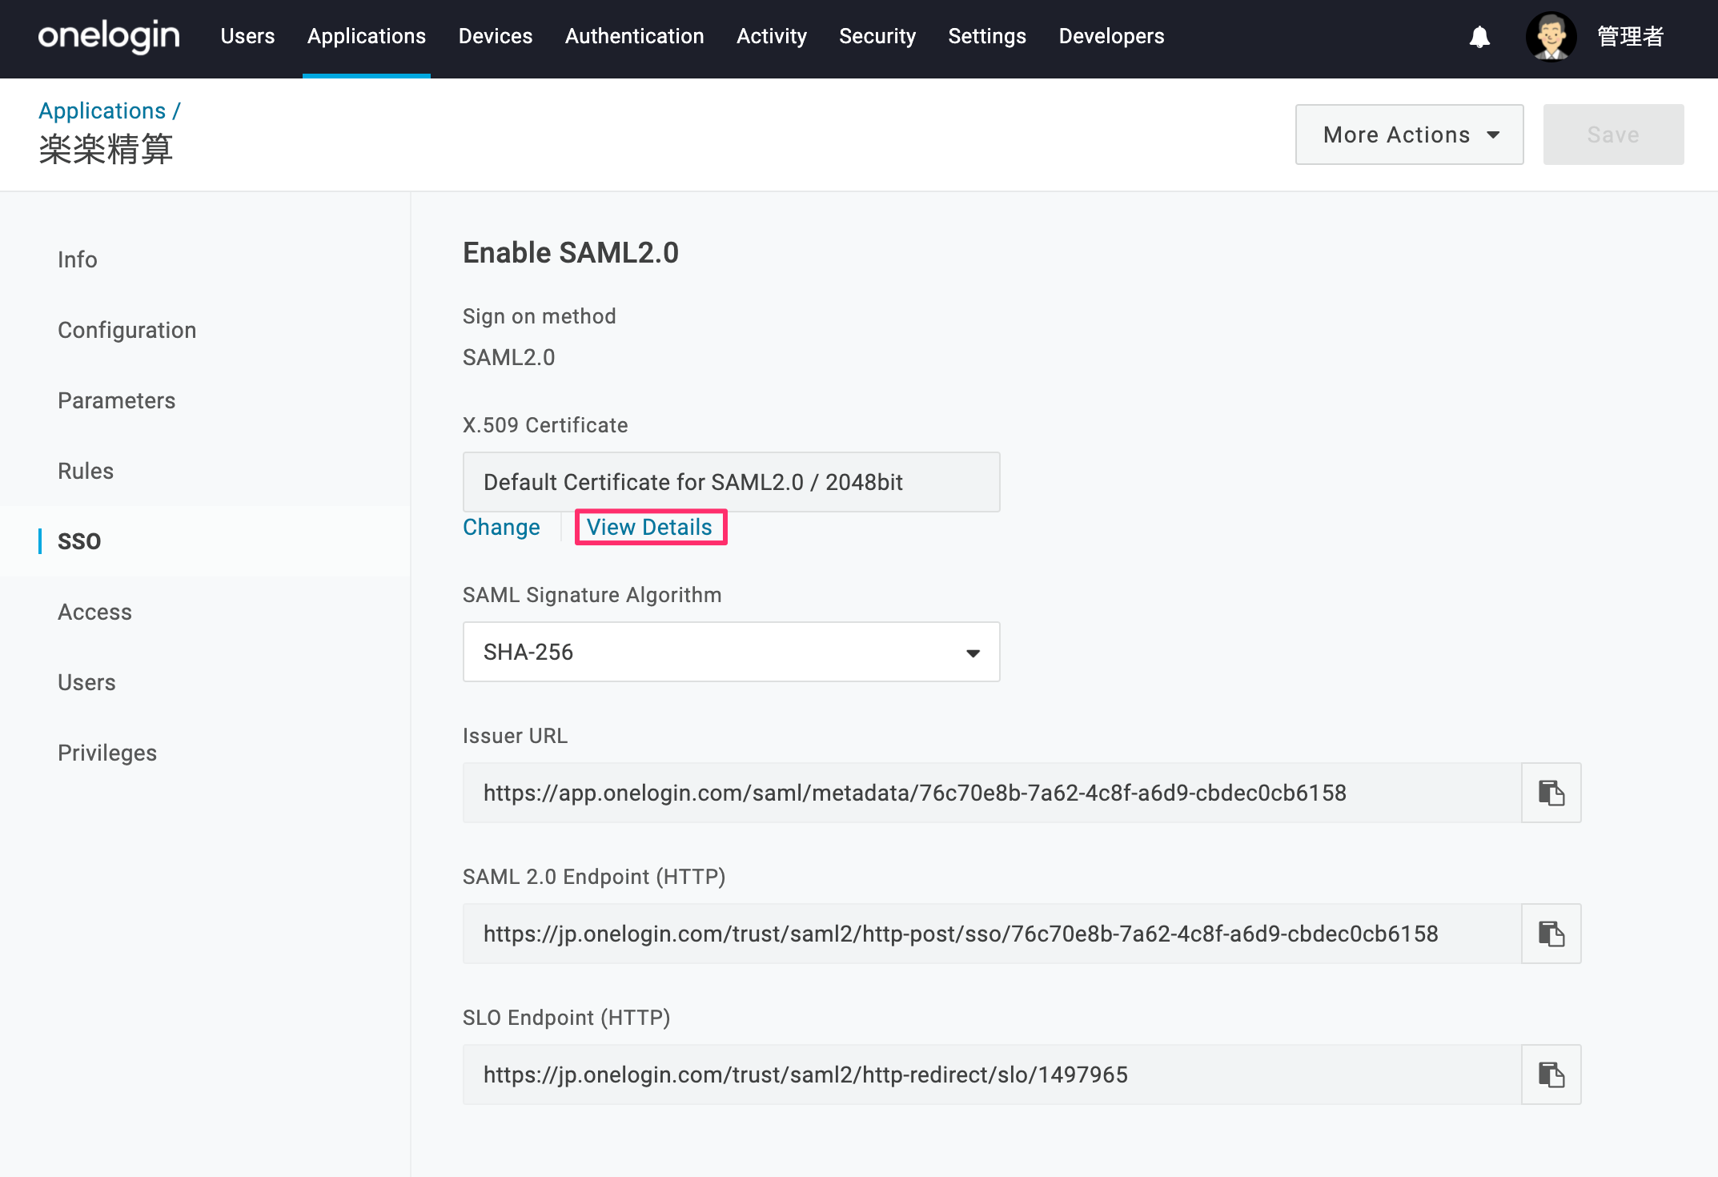Open the Security menu
Image resolution: width=1718 pixels, height=1177 pixels.
[877, 36]
